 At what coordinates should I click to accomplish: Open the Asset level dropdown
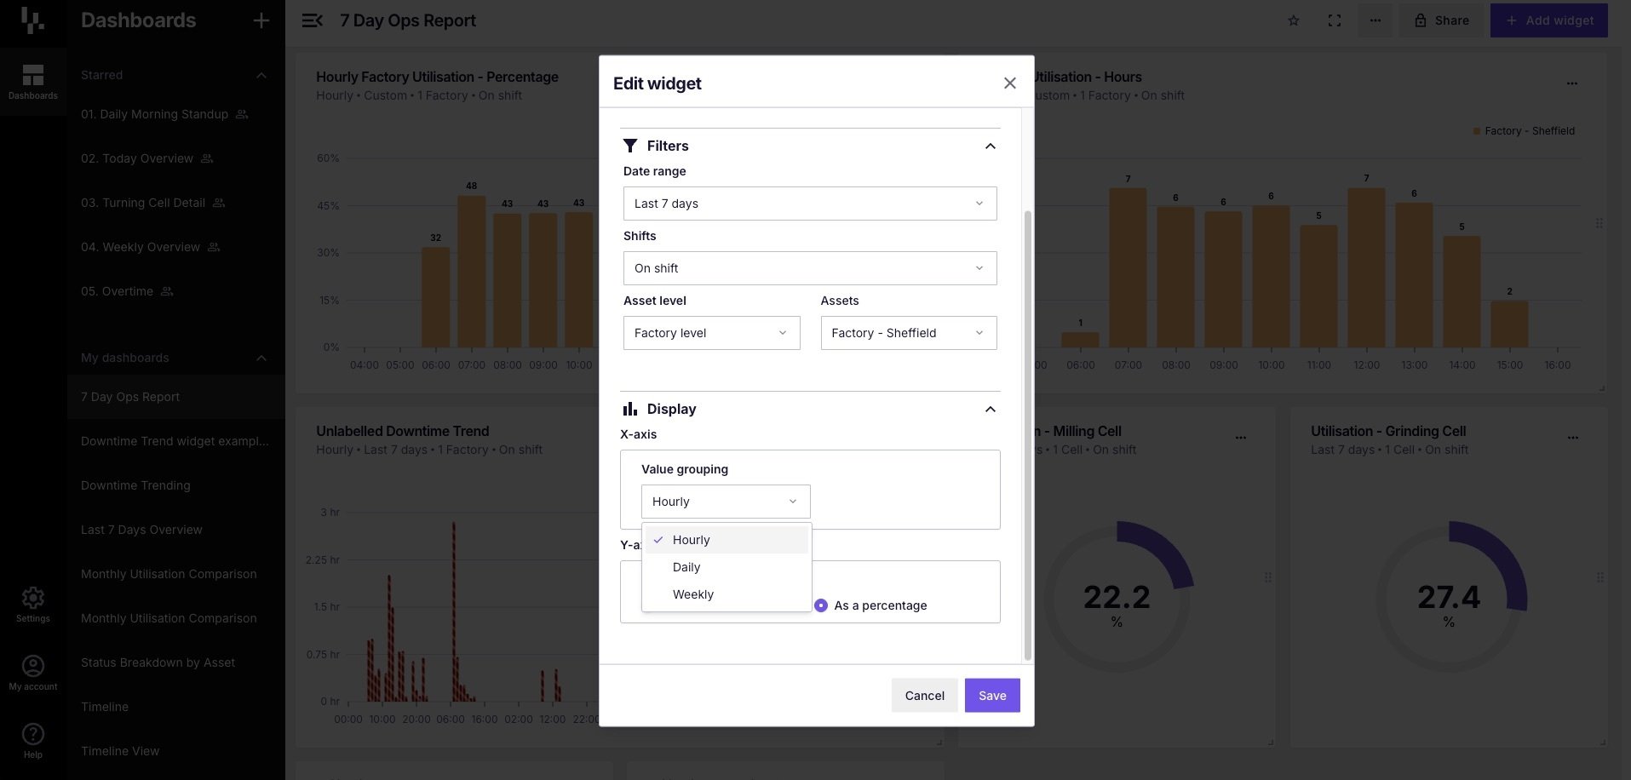(711, 333)
